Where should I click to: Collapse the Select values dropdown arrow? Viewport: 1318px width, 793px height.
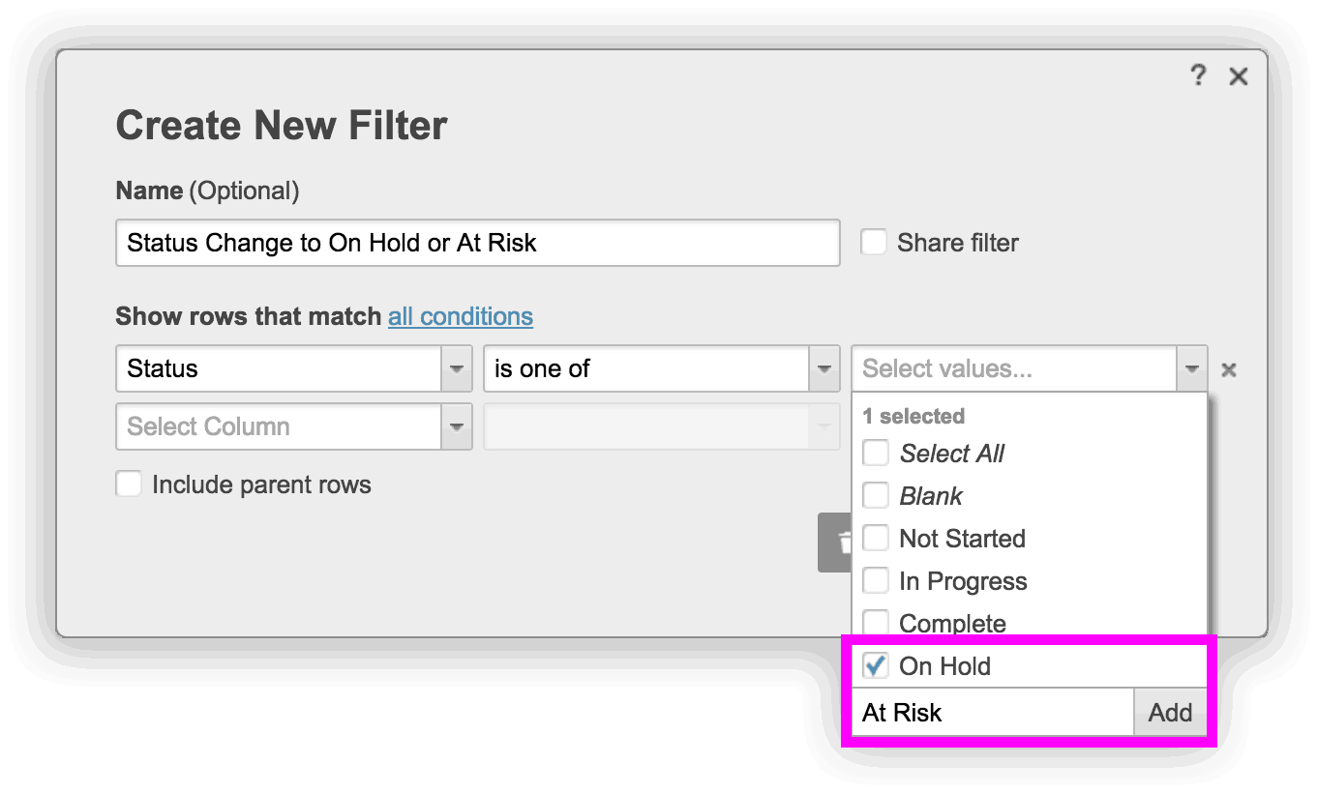(x=1191, y=368)
